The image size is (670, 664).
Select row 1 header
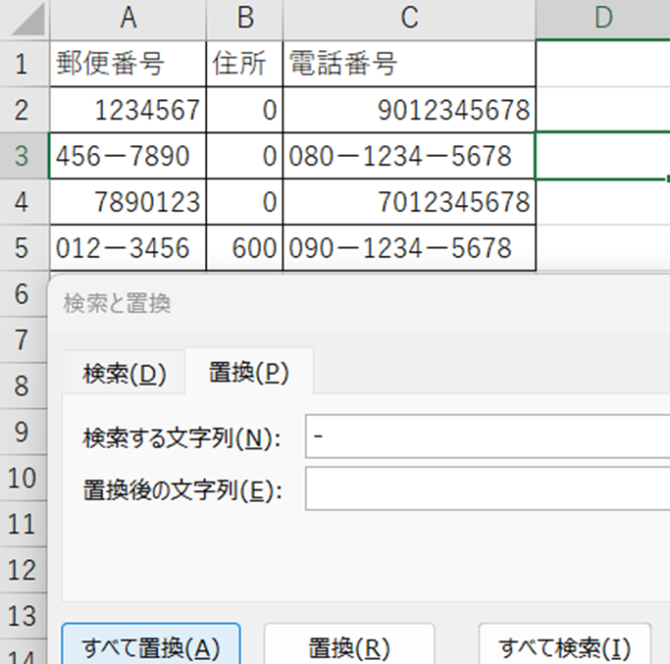tap(23, 64)
